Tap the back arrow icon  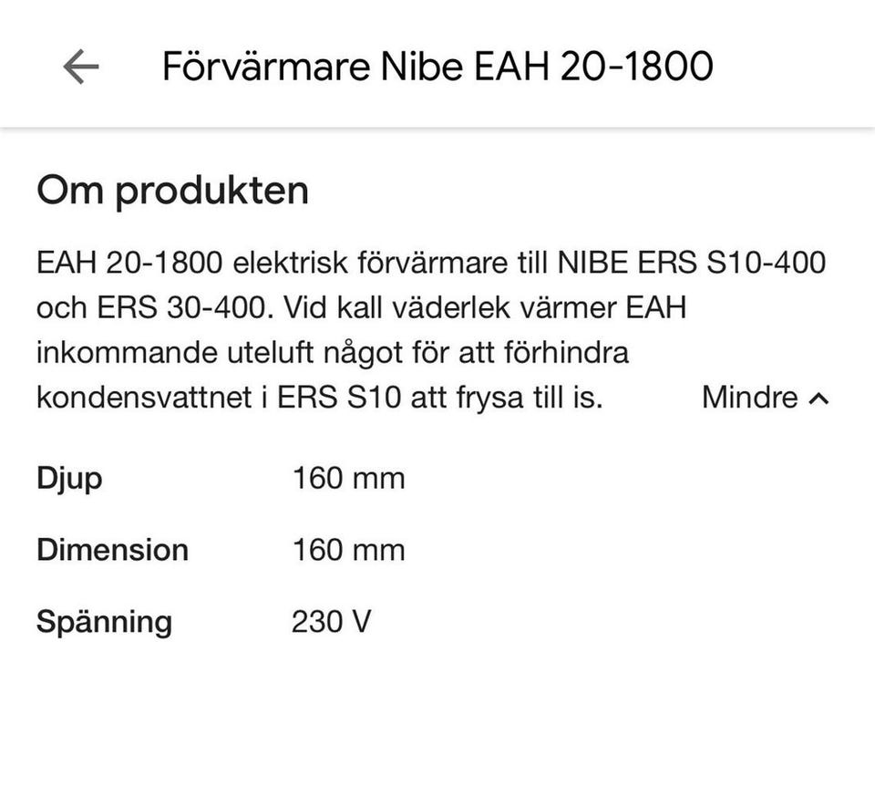pos(81,67)
